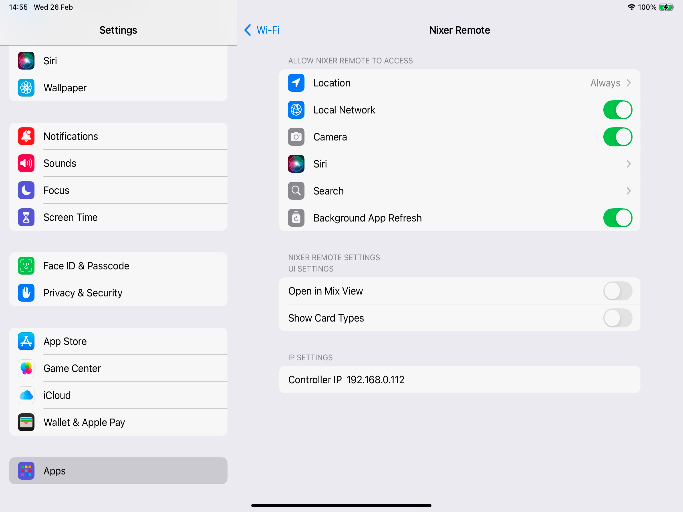Edit the Controller IP field
This screenshot has height=512, width=683.
pos(460,380)
